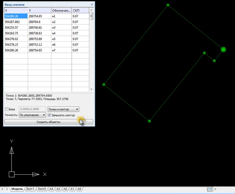
Task: Click the table scrollbar down arrow
Action: pos(91,89)
